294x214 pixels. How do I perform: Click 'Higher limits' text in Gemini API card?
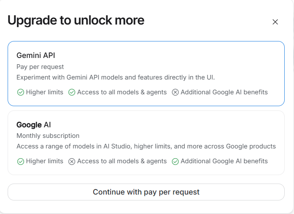click(44, 92)
